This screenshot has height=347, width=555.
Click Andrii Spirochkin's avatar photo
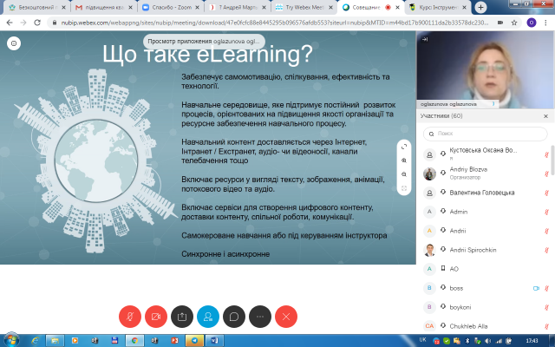click(429, 250)
